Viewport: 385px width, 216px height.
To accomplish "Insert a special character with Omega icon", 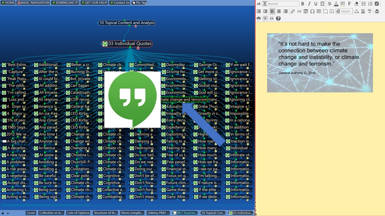I will 312,11.
